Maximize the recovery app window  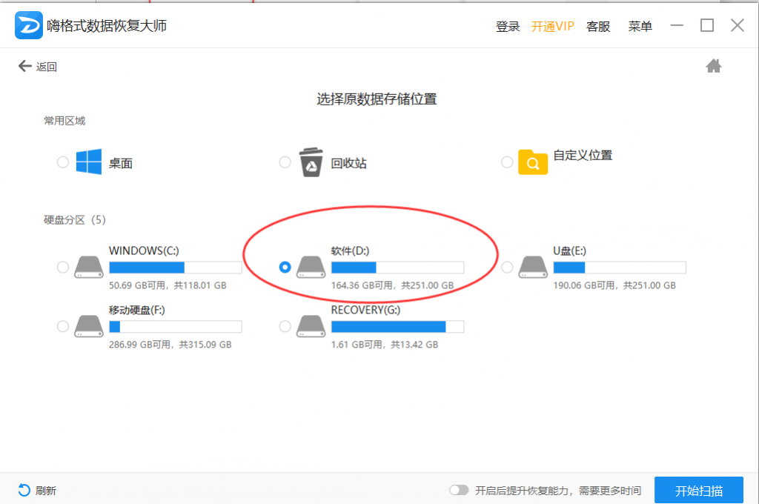pyautogui.click(x=707, y=25)
